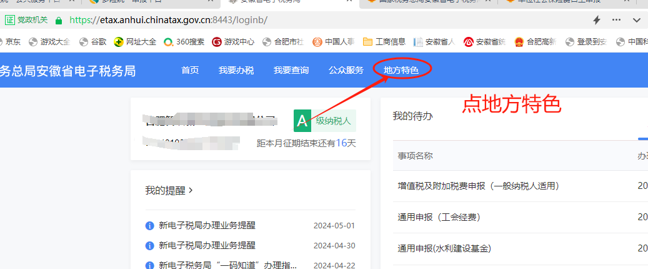The image size is (648, 269).
Task: Open reminder 新电子税局办理业务提醒 dated 2024-04-30
Action: coord(207,245)
